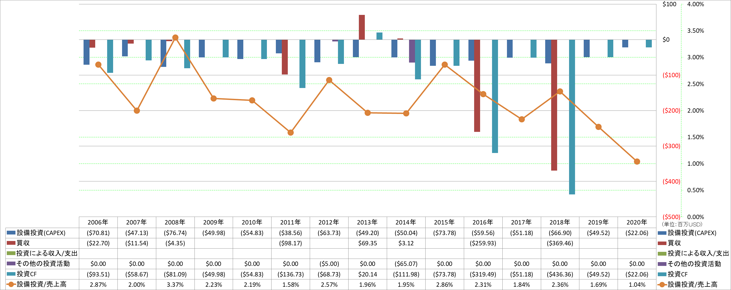The height and width of the screenshot is (290, 731).
Task: Click the purple 2014 その他 bar
Action: pyautogui.click(x=412, y=51)
